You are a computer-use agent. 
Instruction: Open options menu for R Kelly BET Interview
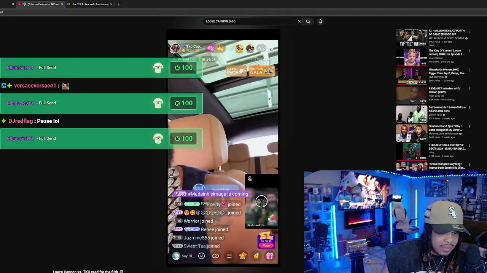(x=469, y=89)
